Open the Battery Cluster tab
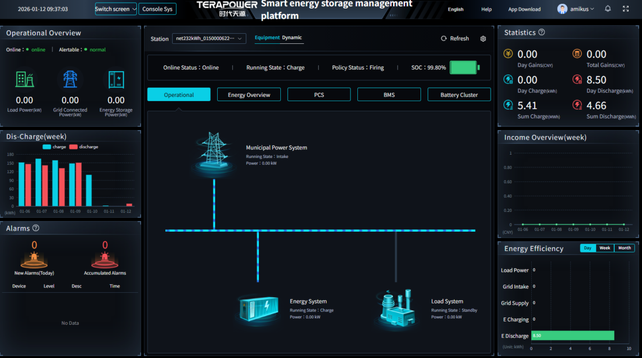This screenshot has height=358, width=642. pyautogui.click(x=459, y=95)
